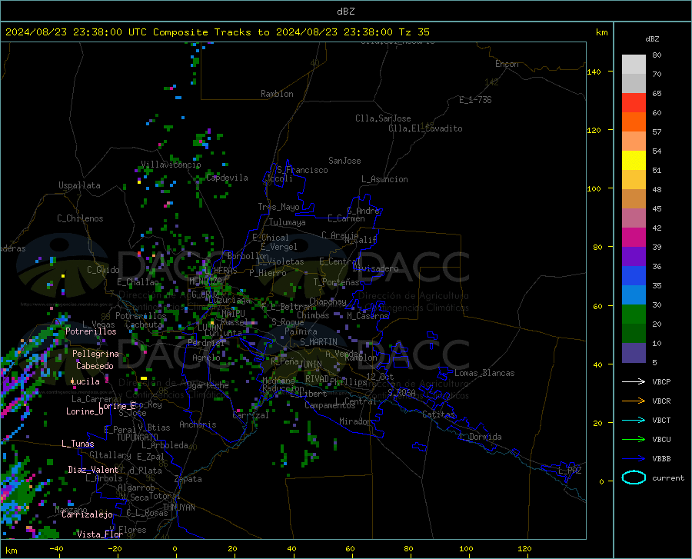Click the Uspallata label on map
The width and height of the screenshot is (692, 559).
click(x=79, y=185)
